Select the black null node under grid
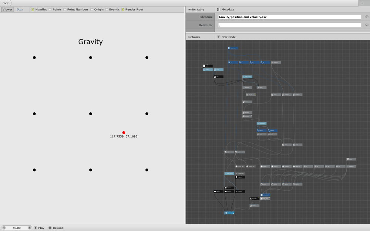 coord(219,77)
